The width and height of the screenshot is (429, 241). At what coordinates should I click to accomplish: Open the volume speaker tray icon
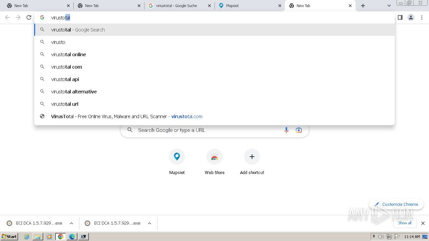coord(381,237)
